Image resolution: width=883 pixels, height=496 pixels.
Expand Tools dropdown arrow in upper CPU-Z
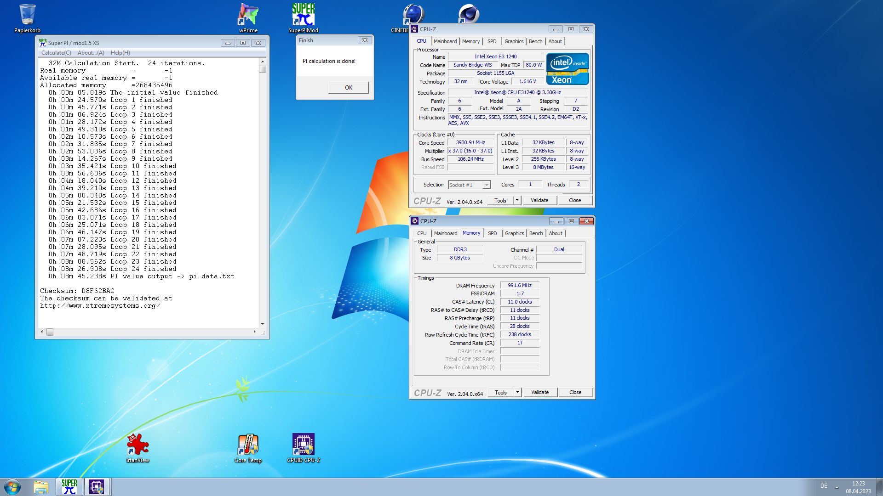(517, 201)
